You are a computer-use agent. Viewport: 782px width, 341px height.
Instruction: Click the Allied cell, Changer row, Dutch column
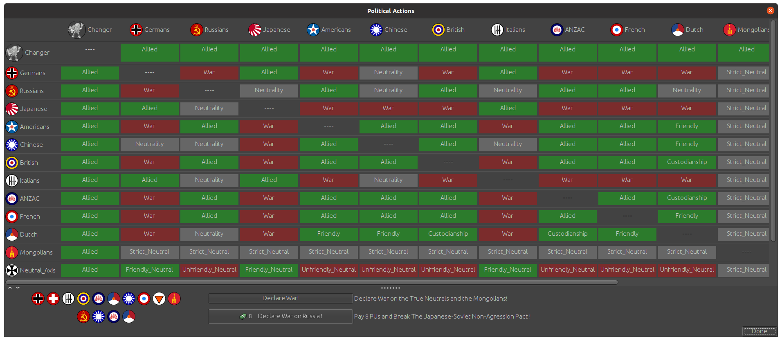click(687, 53)
